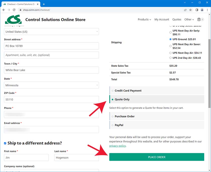Click the Apartment, suite, unit field
This screenshot has height=172, width=211.
(51, 55)
